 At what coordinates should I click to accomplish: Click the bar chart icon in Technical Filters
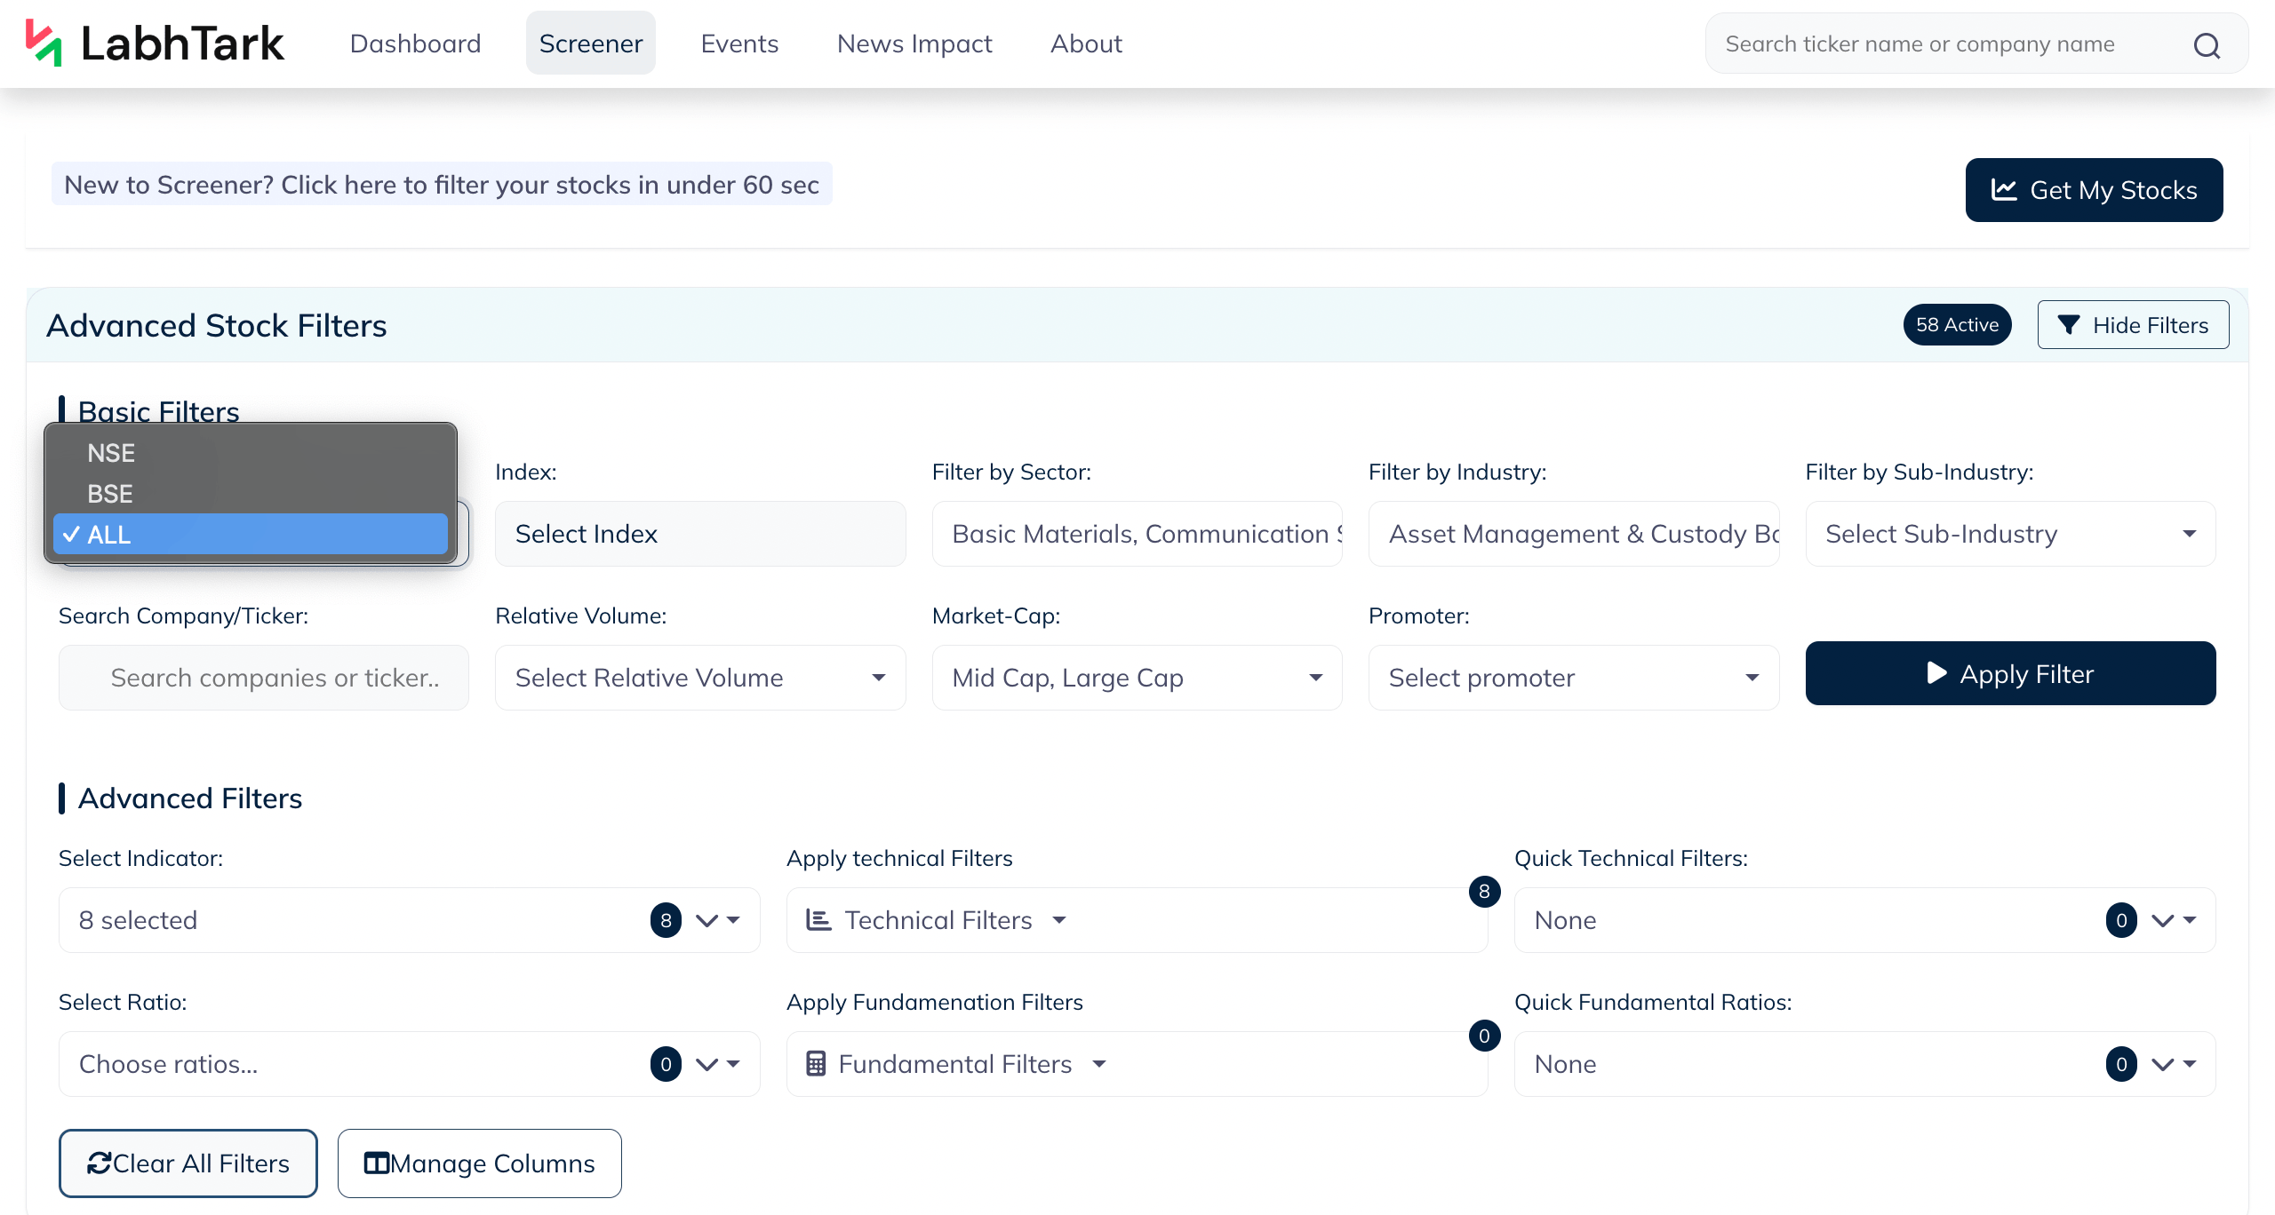[818, 920]
